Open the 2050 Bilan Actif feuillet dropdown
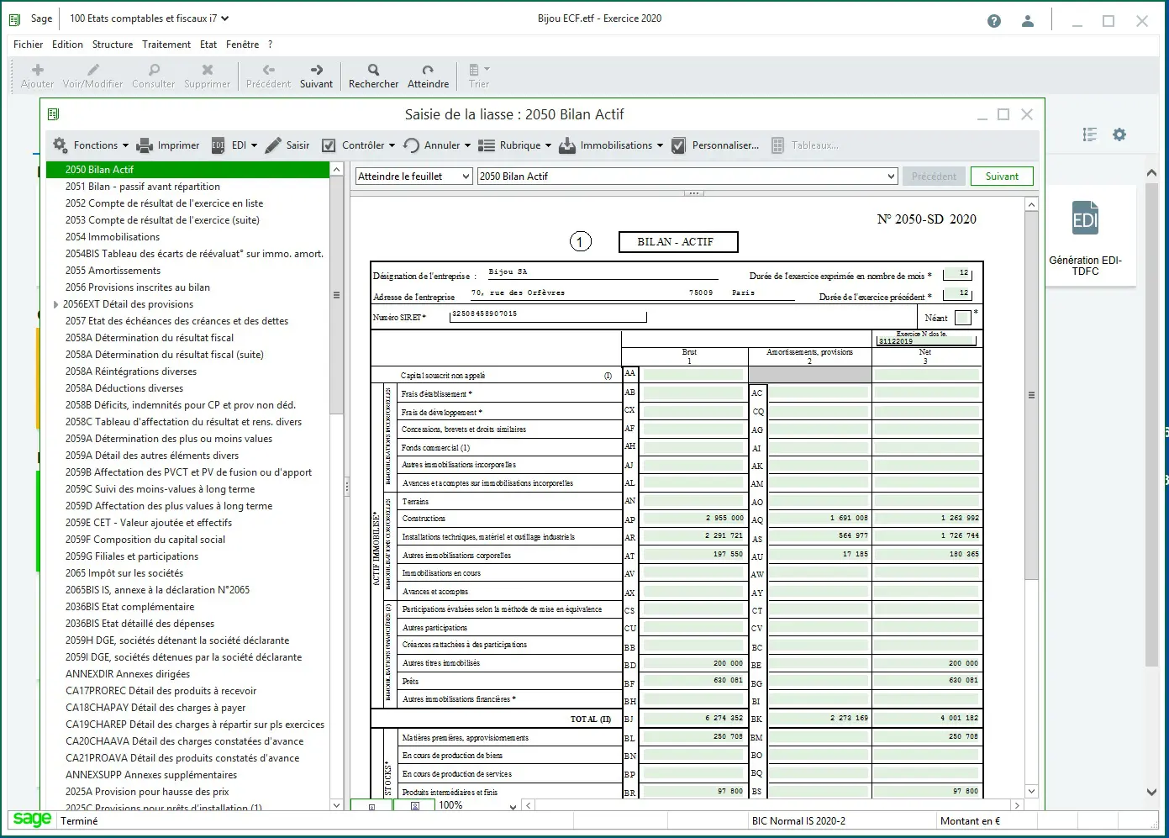The height and width of the screenshot is (838, 1169). coord(687,177)
